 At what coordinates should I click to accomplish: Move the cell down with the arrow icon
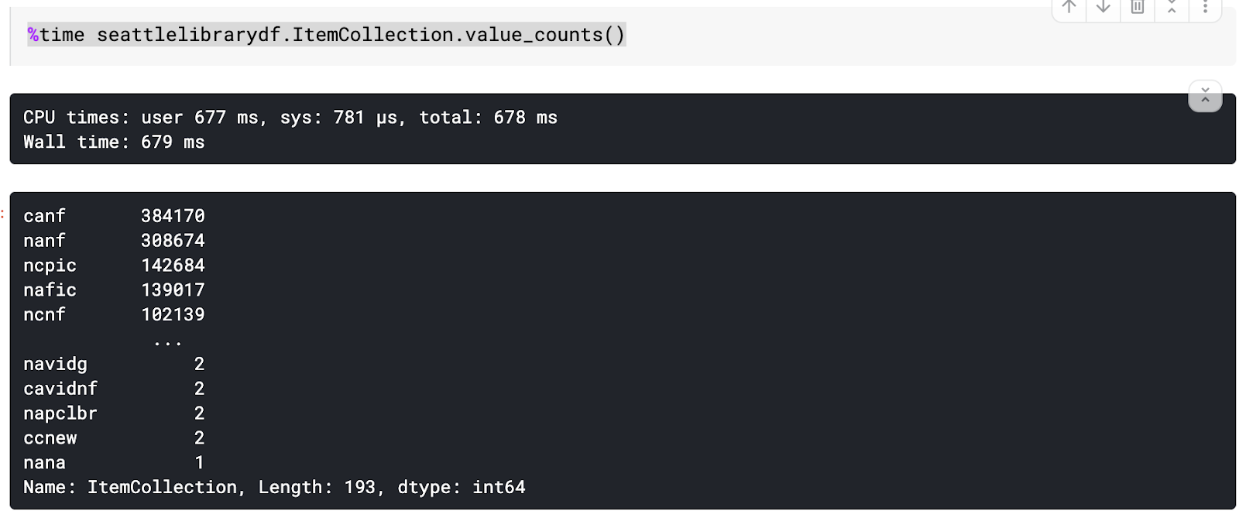pos(1103,7)
